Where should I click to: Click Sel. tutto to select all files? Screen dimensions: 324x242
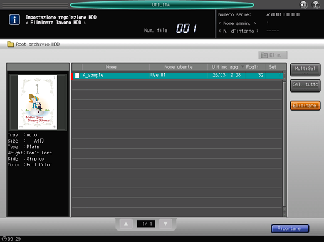[305, 86]
